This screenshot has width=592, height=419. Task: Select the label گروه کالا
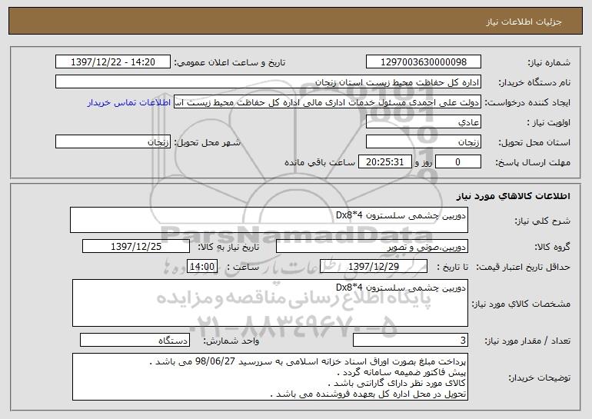[552, 247]
